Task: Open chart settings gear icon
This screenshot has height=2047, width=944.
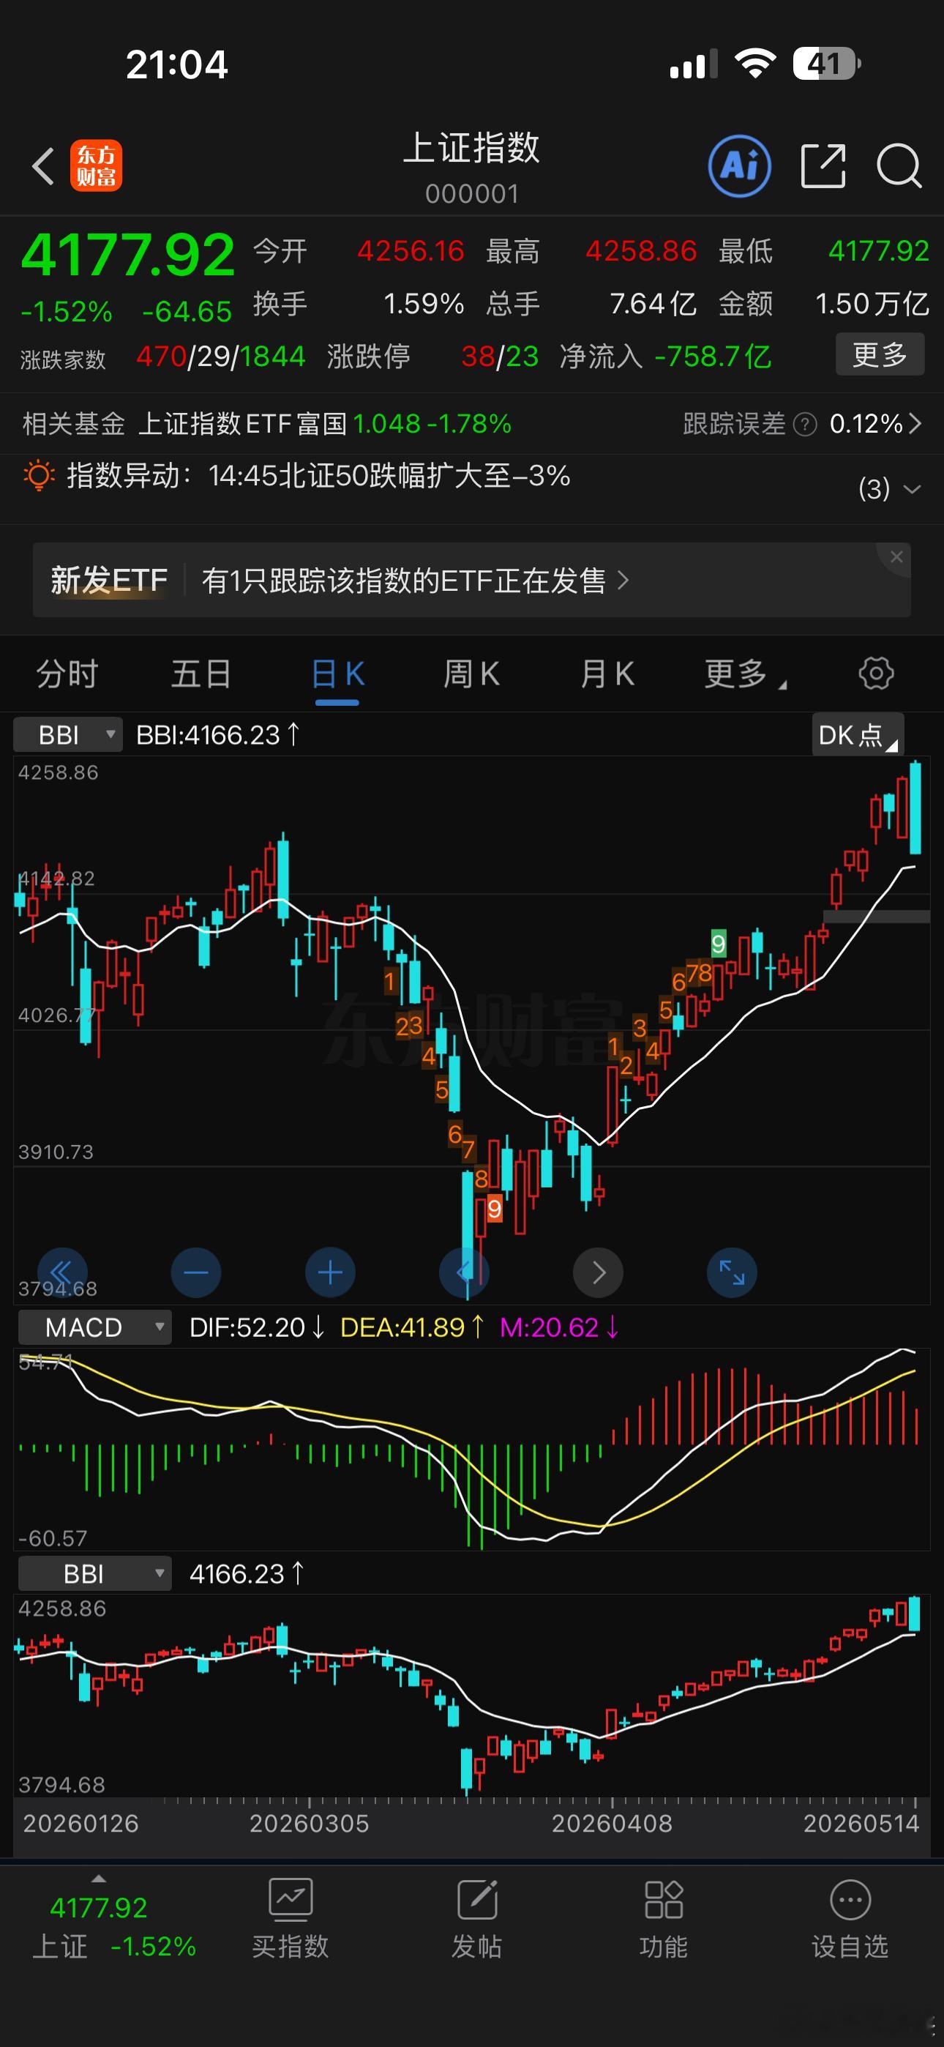Action: [876, 673]
